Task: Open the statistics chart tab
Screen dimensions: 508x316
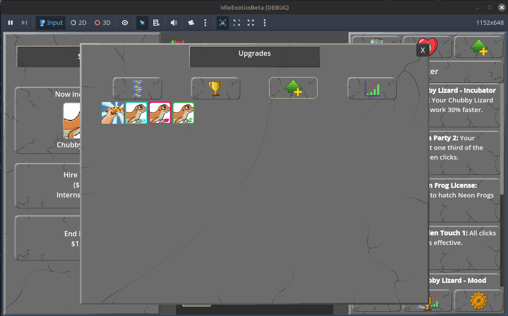Action: point(372,88)
